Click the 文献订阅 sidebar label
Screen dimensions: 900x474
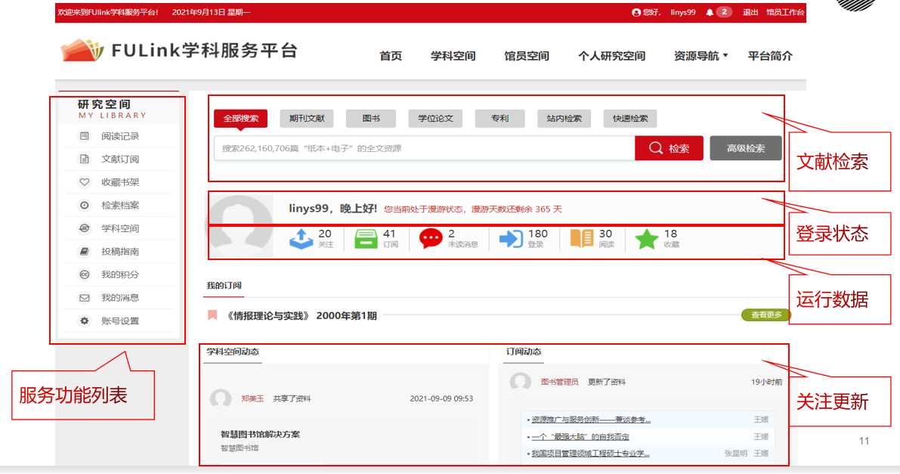(120, 160)
